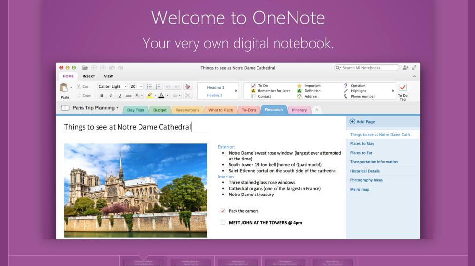Click the yellow text highlight color button
The width and height of the screenshot is (475, 266).
[x=150, y=96]
